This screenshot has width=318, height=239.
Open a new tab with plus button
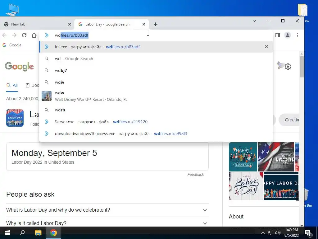(156, 24)
